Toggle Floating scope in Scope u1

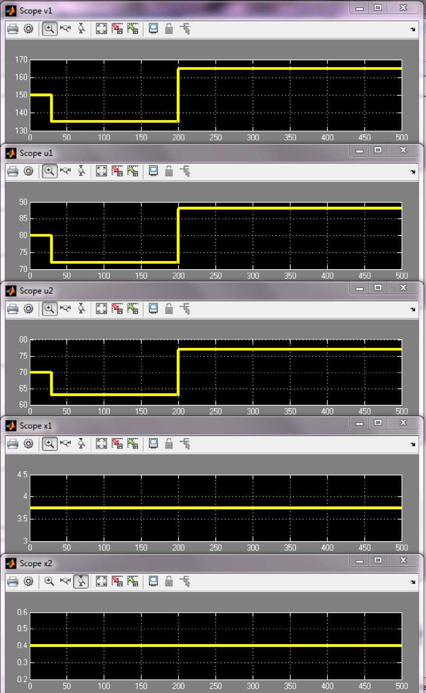click(153, 171)
